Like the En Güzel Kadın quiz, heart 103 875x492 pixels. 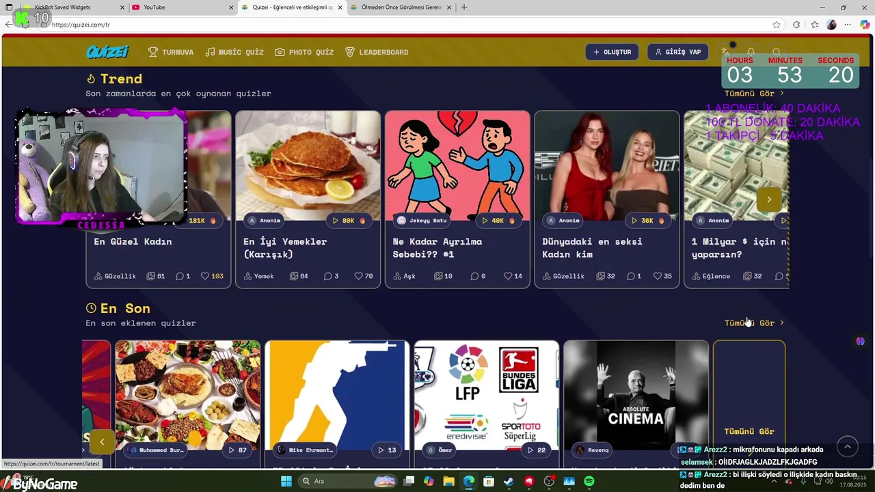213,276
